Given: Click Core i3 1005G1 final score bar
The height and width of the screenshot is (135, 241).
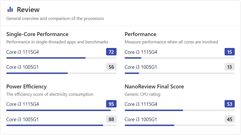Looking at the screenshot, I should pyautogui.click(x=180, y=125).
